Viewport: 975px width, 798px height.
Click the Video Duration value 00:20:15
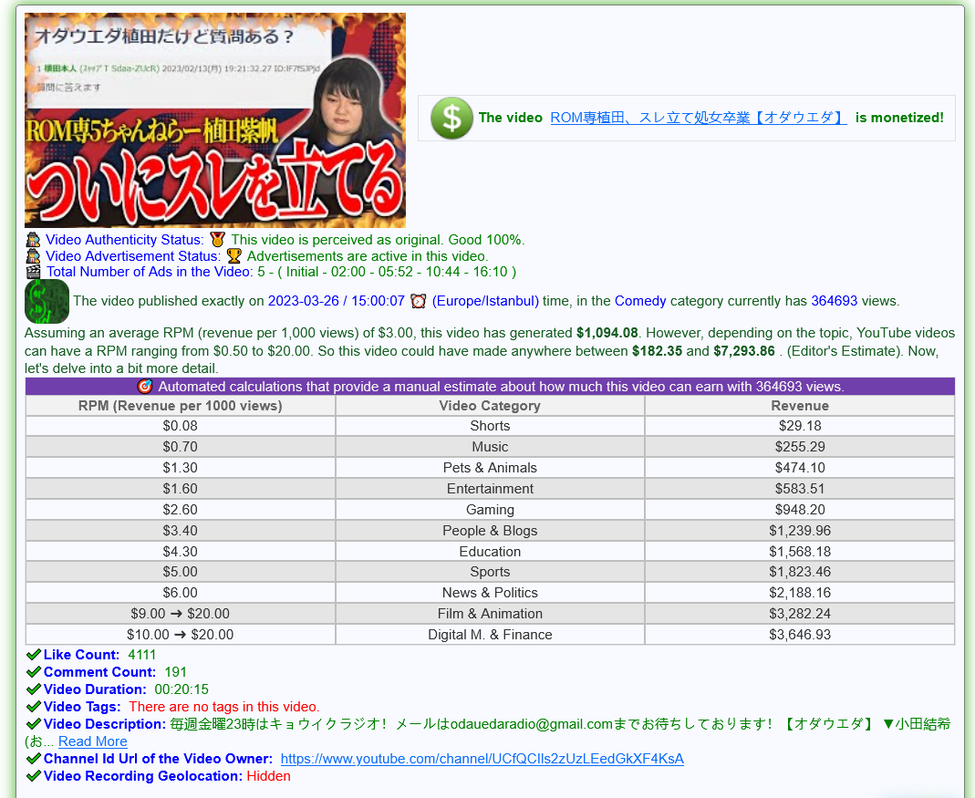182,689
